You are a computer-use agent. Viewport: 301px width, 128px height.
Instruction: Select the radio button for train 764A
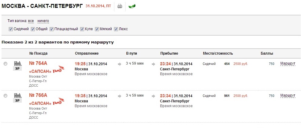(5, 64)
